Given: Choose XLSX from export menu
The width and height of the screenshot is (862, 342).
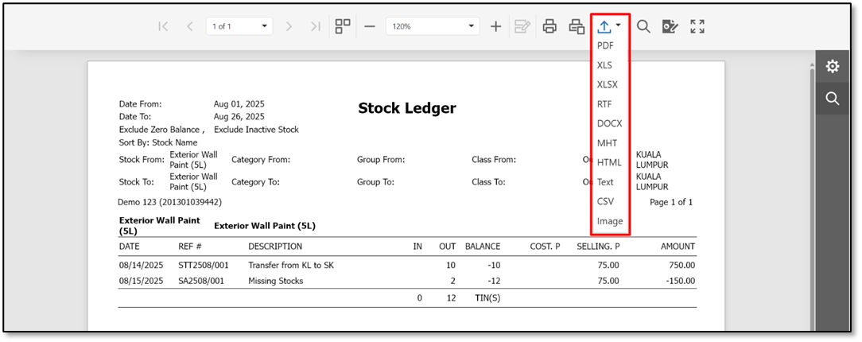Looking at the screenshot, I should 608,84.
